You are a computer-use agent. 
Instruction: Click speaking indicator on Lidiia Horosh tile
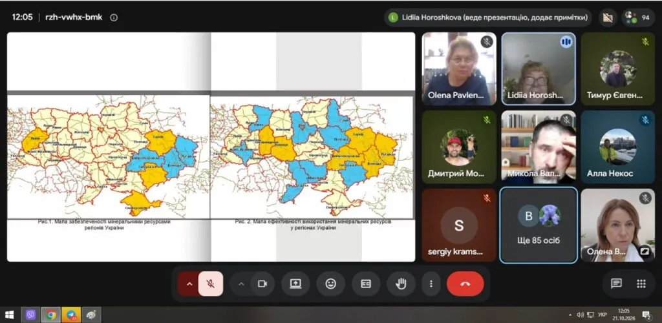tap(566, 42)
